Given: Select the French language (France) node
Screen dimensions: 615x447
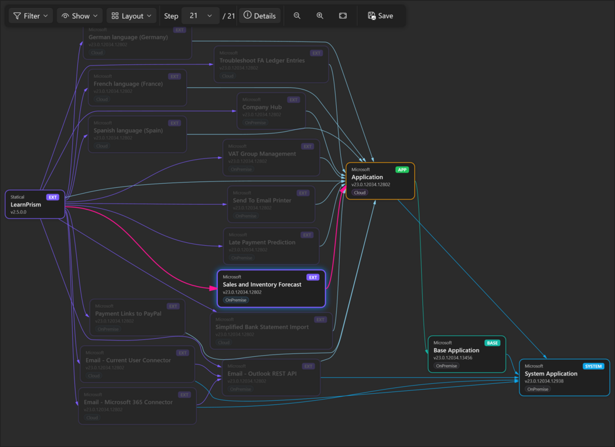Looking at the screenshot, I should [x=137, y=87].
